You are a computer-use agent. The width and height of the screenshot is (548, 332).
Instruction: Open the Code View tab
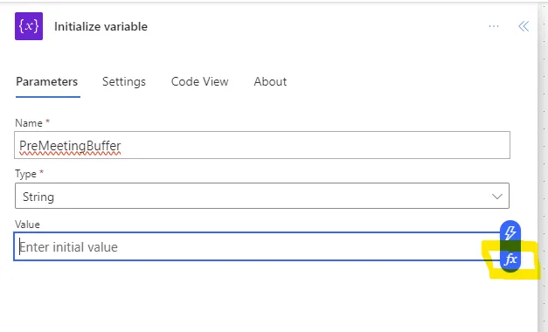tap(199, 82)
